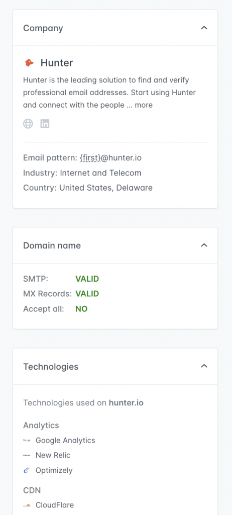Collapse the Technologies section
The image size is (232, 515).
pyautogui.click(x=204, y=366)
